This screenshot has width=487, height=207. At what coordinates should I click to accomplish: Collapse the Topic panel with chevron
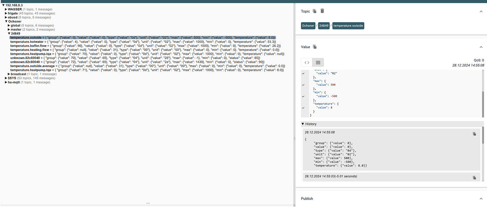[481, 11]
